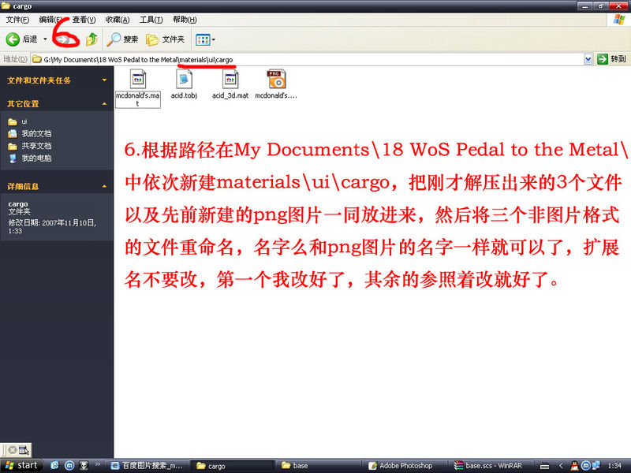631x473 pixels.
Task: Click the address bar path field
Action: point(308,60)
